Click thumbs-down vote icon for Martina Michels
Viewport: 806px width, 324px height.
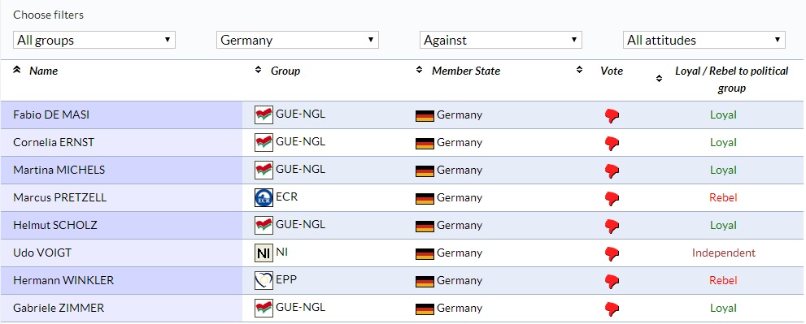(612, 171)
